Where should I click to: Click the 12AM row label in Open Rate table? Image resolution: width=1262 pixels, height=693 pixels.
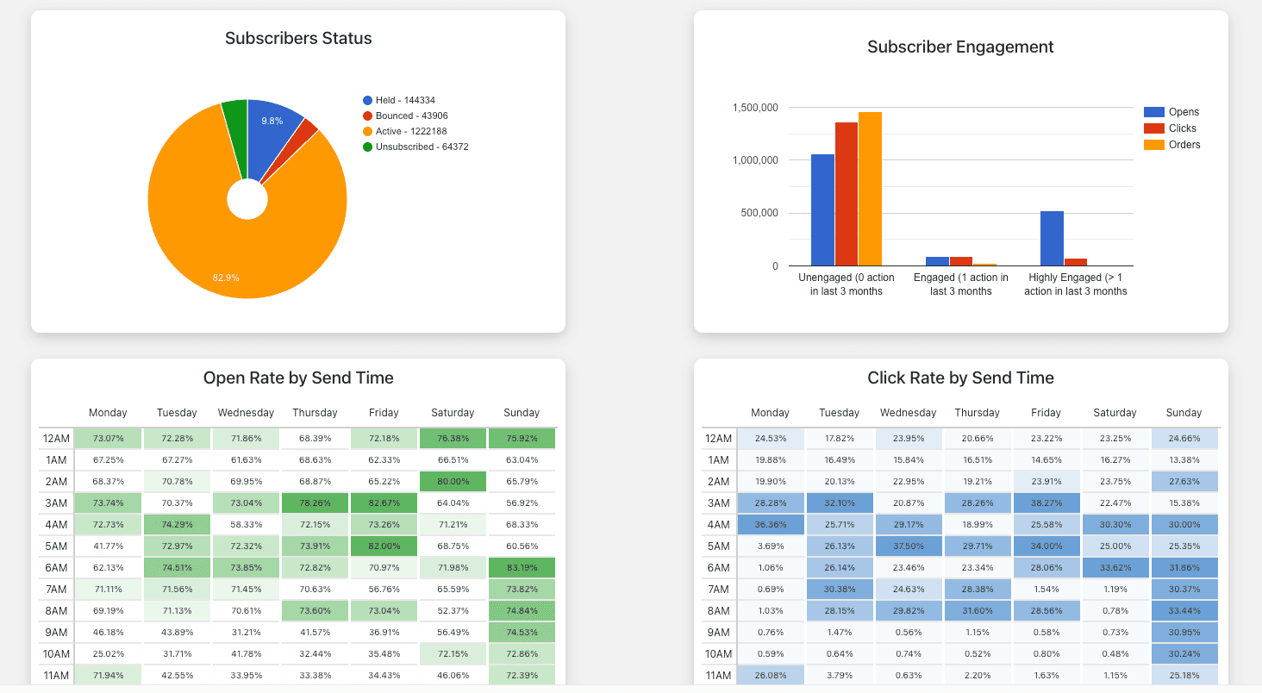click(x=56, y=439)
